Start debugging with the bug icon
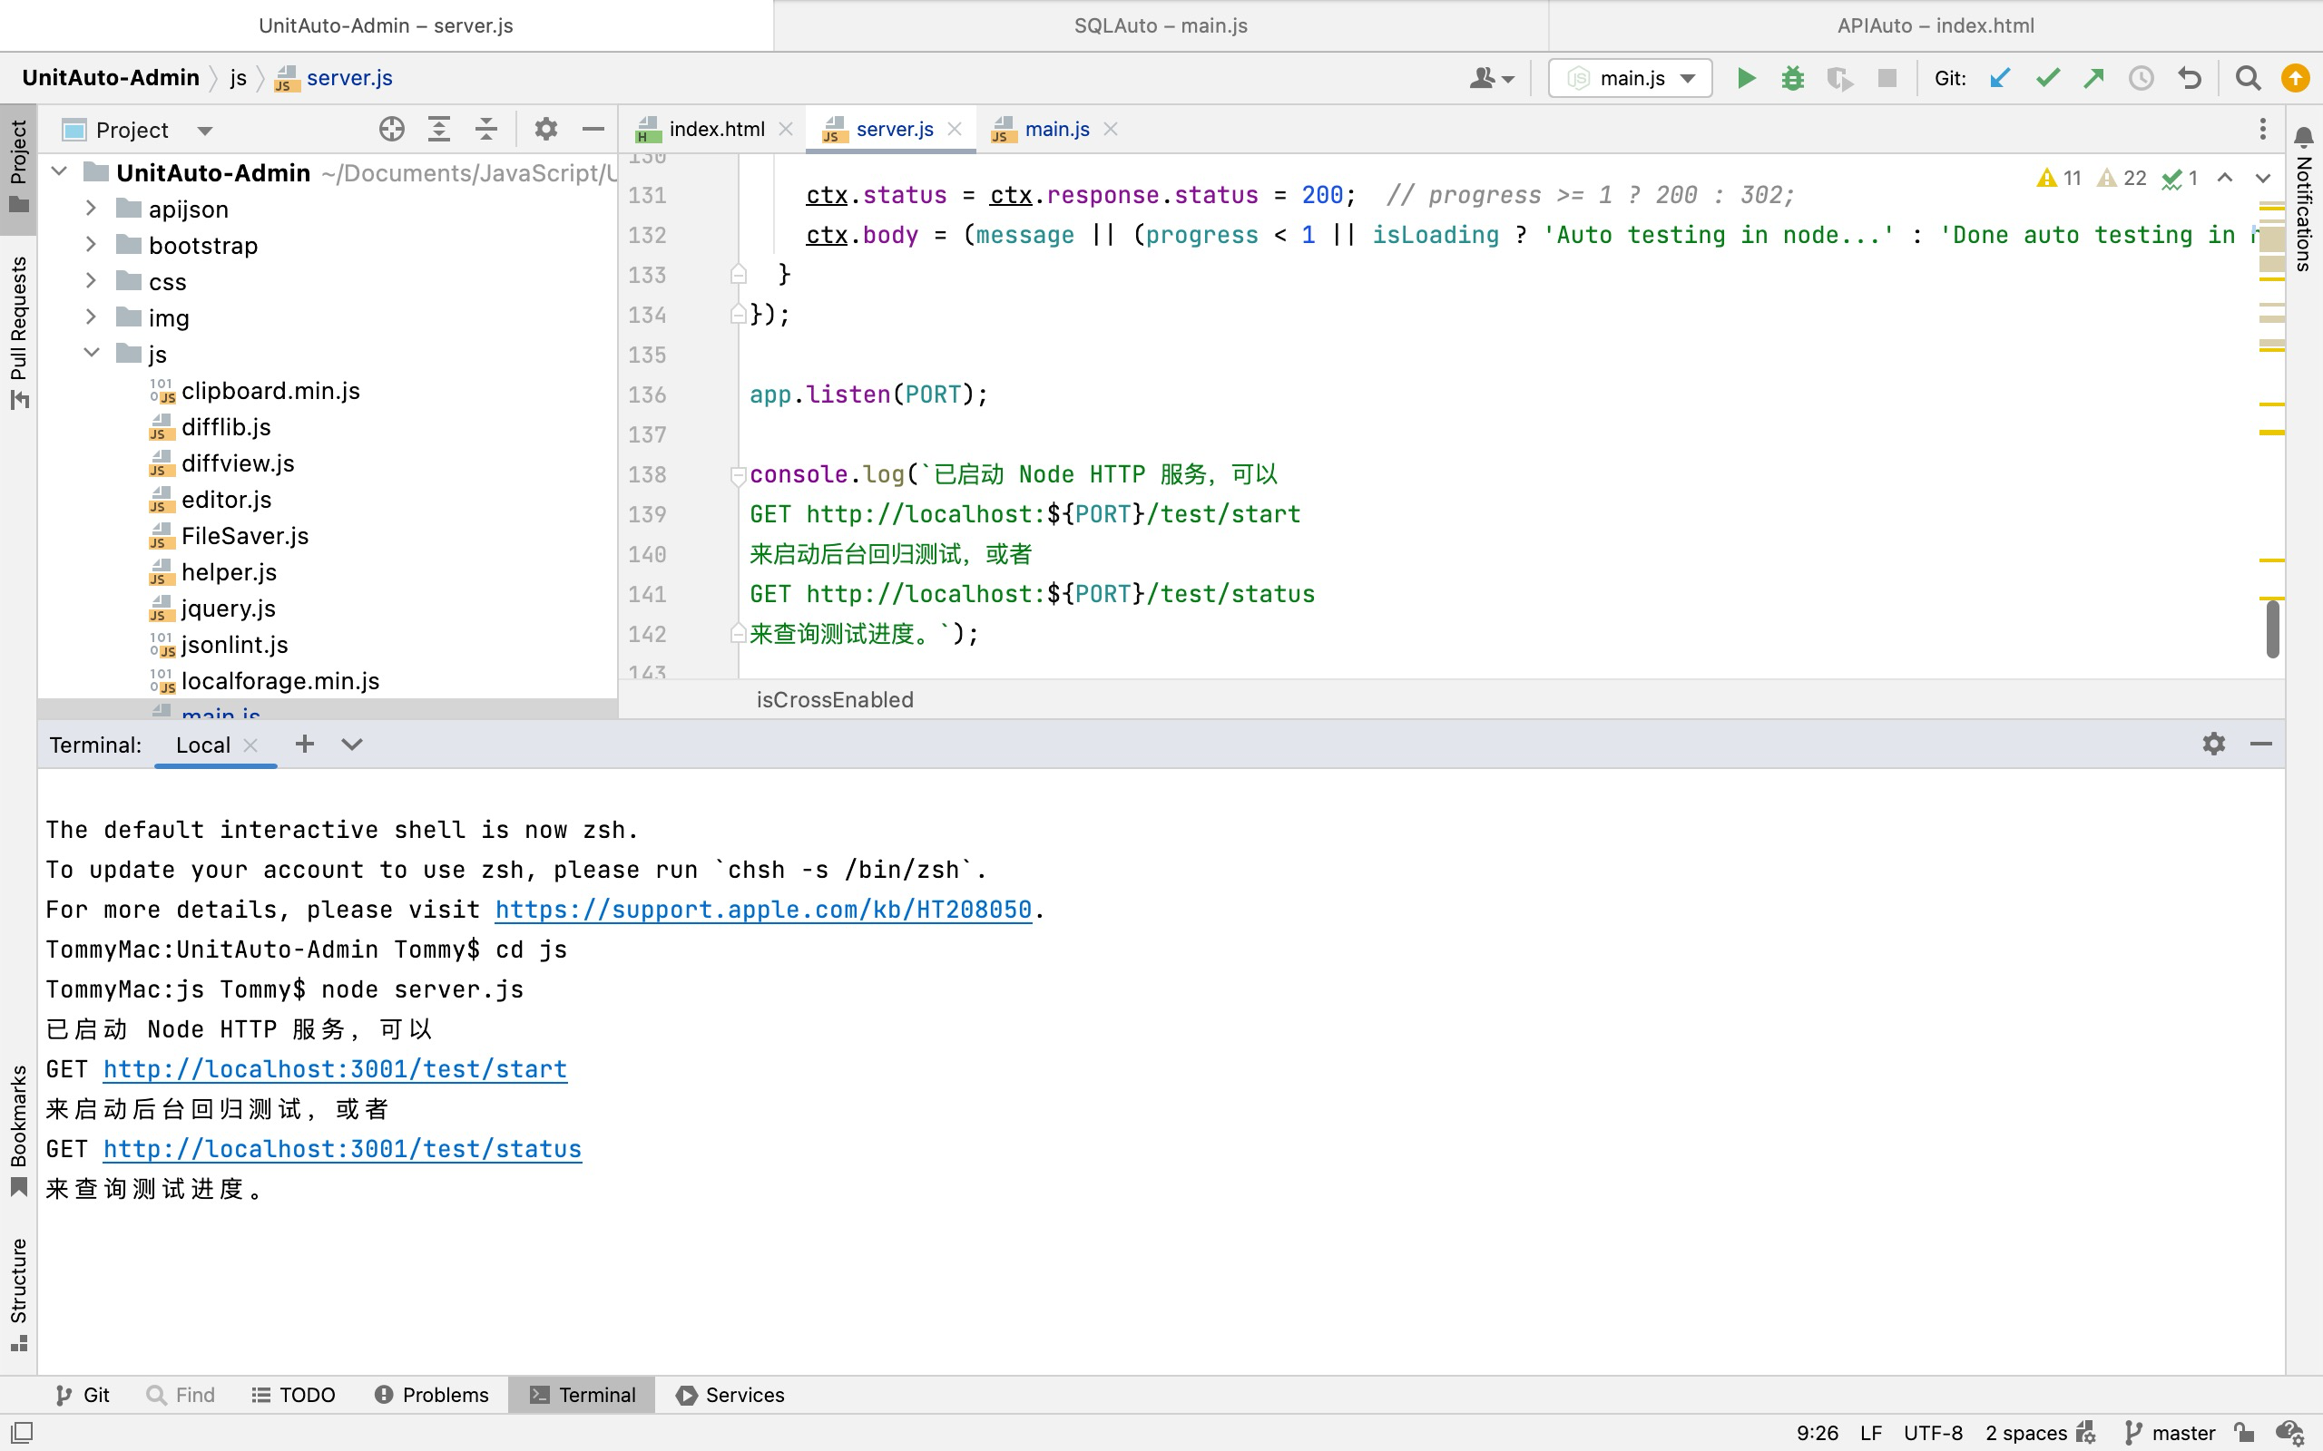 [x=1792, y=78]
